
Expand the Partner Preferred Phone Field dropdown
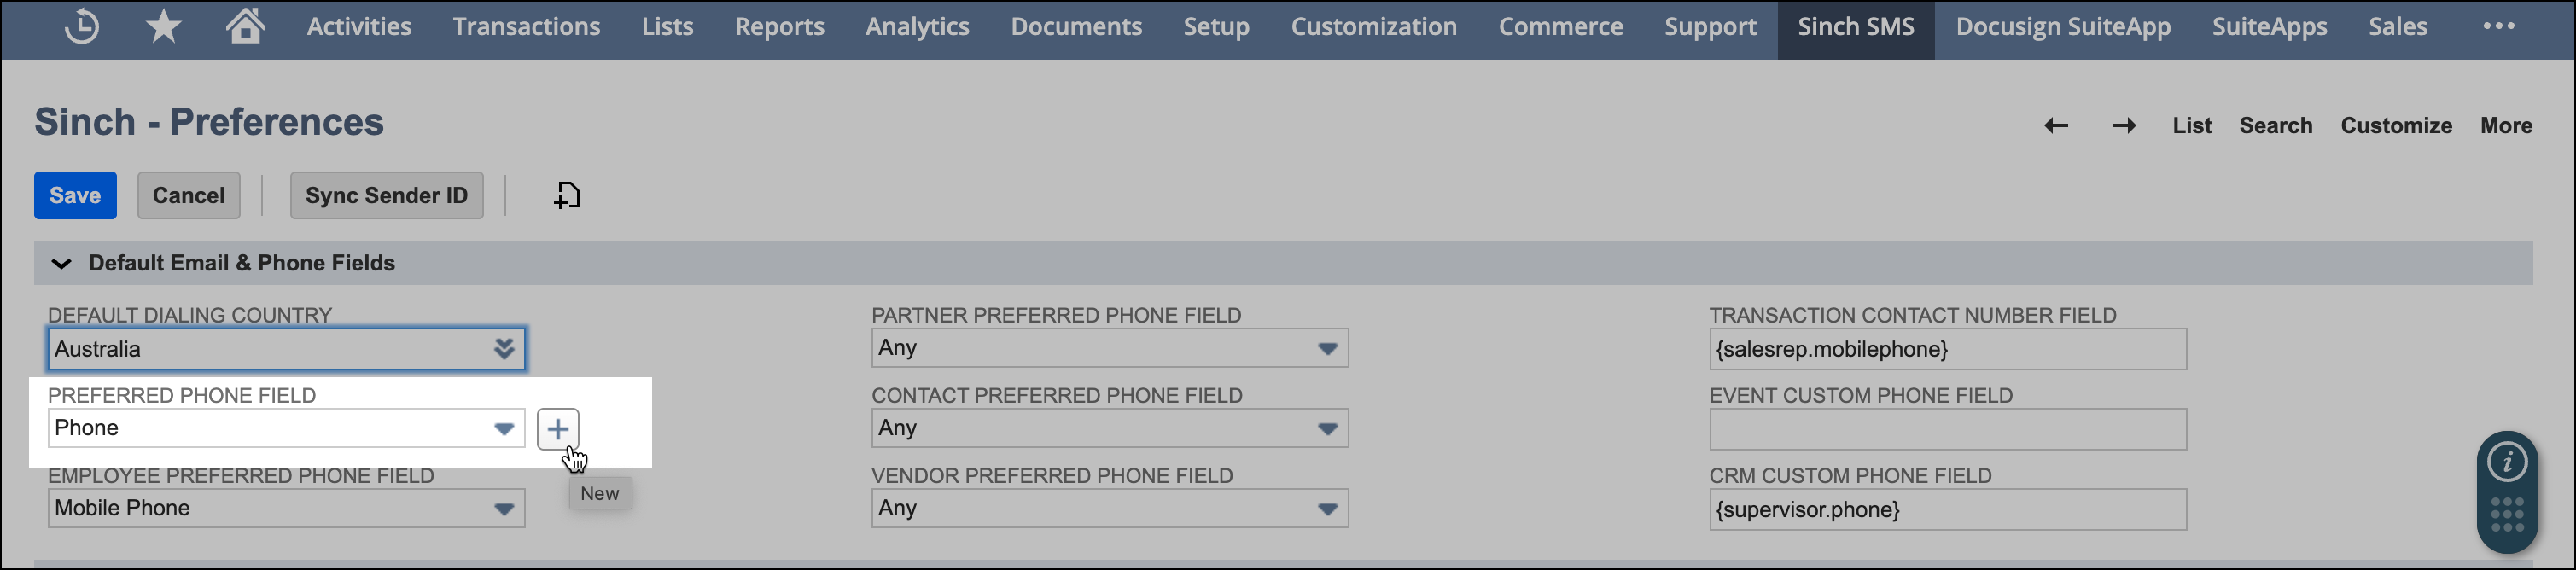(1110, 348)
